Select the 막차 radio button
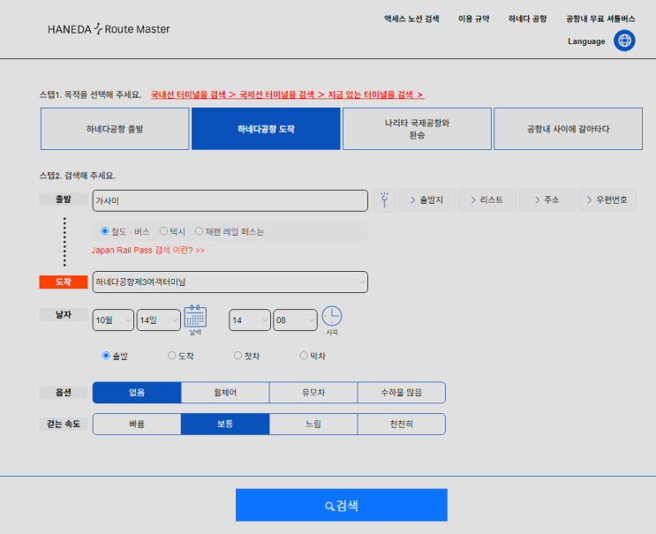The height and width of the screenshot is (534, 656). point(304,356)
